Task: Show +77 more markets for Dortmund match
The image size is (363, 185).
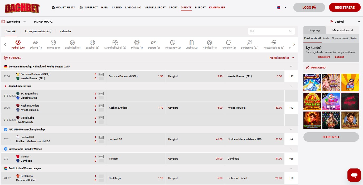Action: pos(291,76)
